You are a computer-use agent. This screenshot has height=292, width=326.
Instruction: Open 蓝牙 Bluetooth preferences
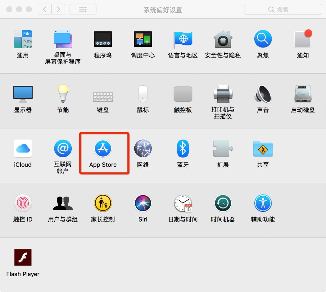[183, 149]
